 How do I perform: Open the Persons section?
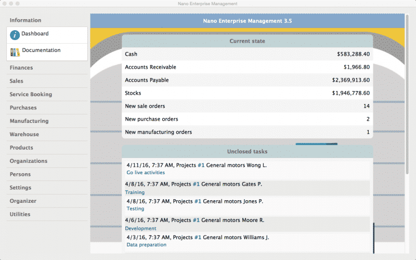tap(20, 174)
